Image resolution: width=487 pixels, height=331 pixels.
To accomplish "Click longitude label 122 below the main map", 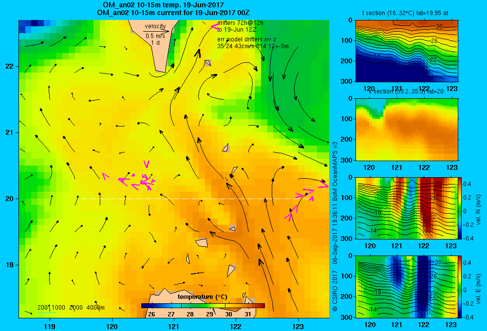I will click(236, 326).
